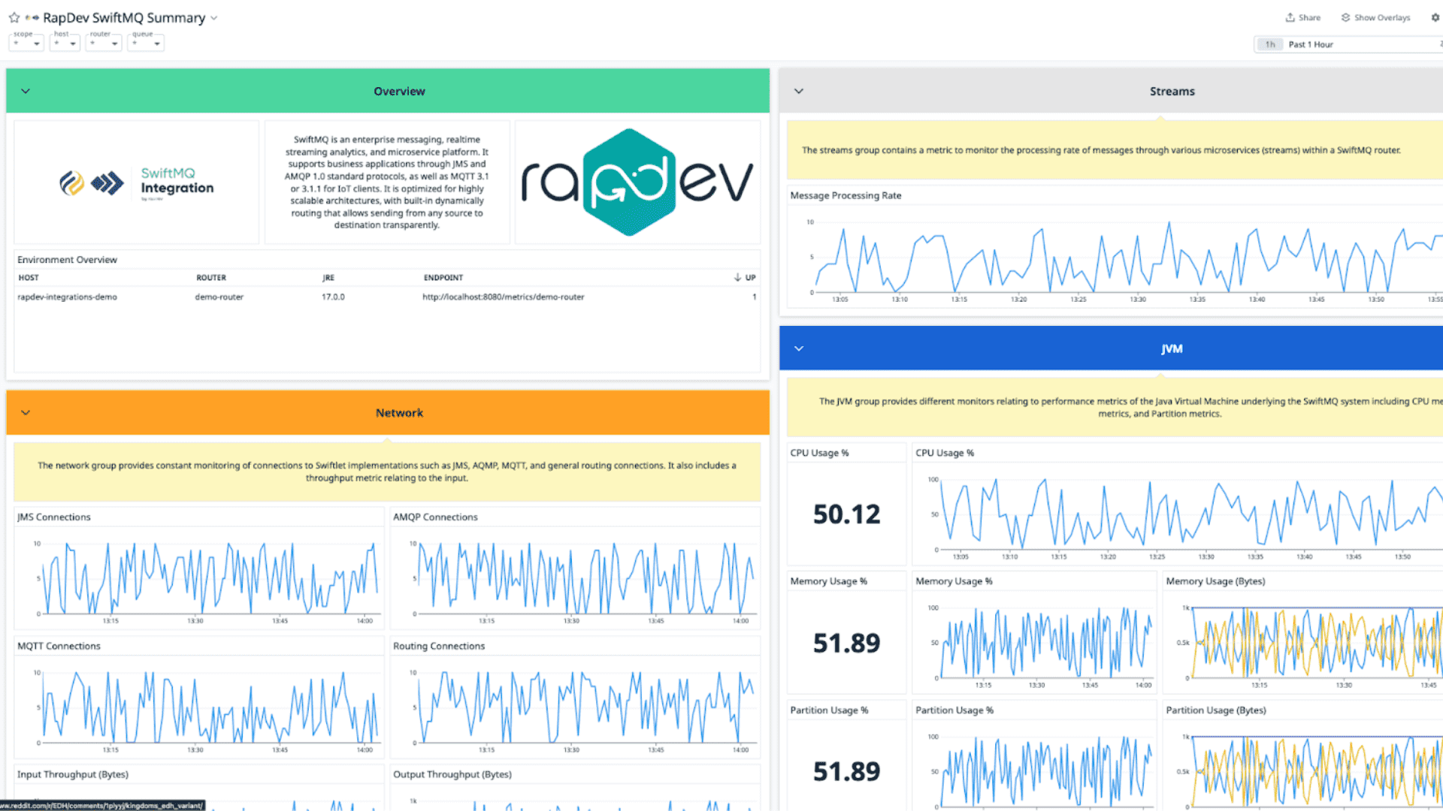This screenshot has height=811, width=1443.
Task: Star the RapDev SwiftMQ Summary dashboard
Action: 14,17
